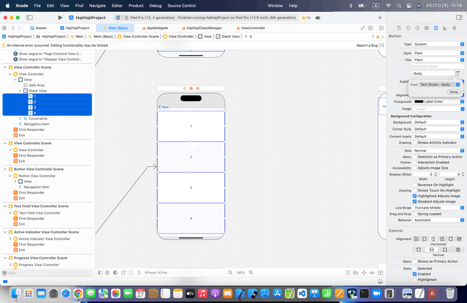Expand the Text Field View Controller row
The image size is (467, 303).
click(x=10, y=213)
